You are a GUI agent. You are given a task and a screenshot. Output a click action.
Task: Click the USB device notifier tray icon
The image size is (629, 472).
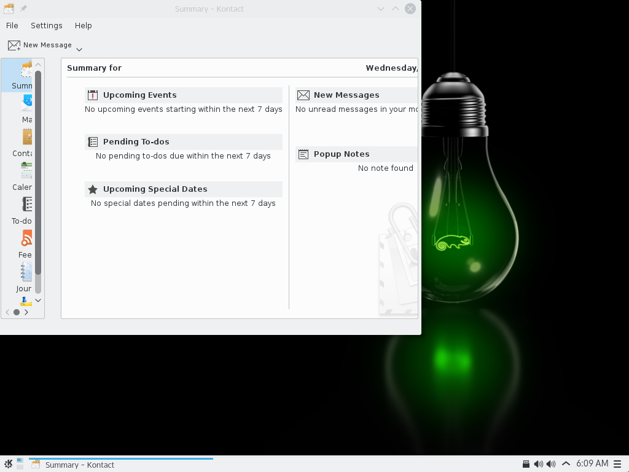526,464
